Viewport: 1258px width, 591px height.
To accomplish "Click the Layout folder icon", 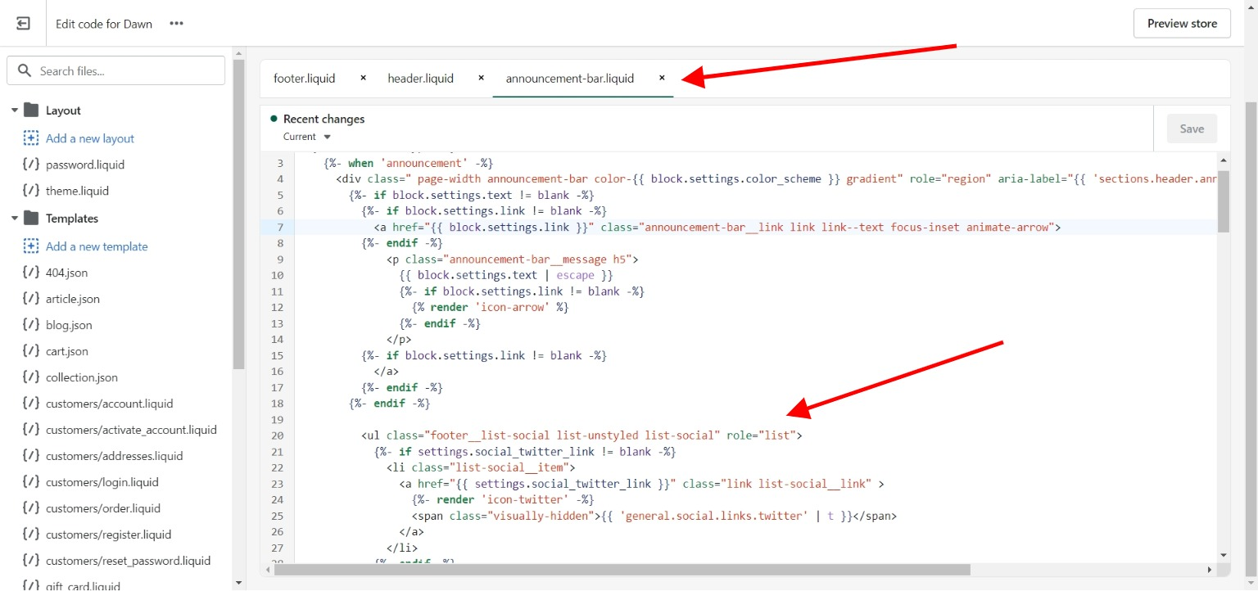I will [31, 111].
